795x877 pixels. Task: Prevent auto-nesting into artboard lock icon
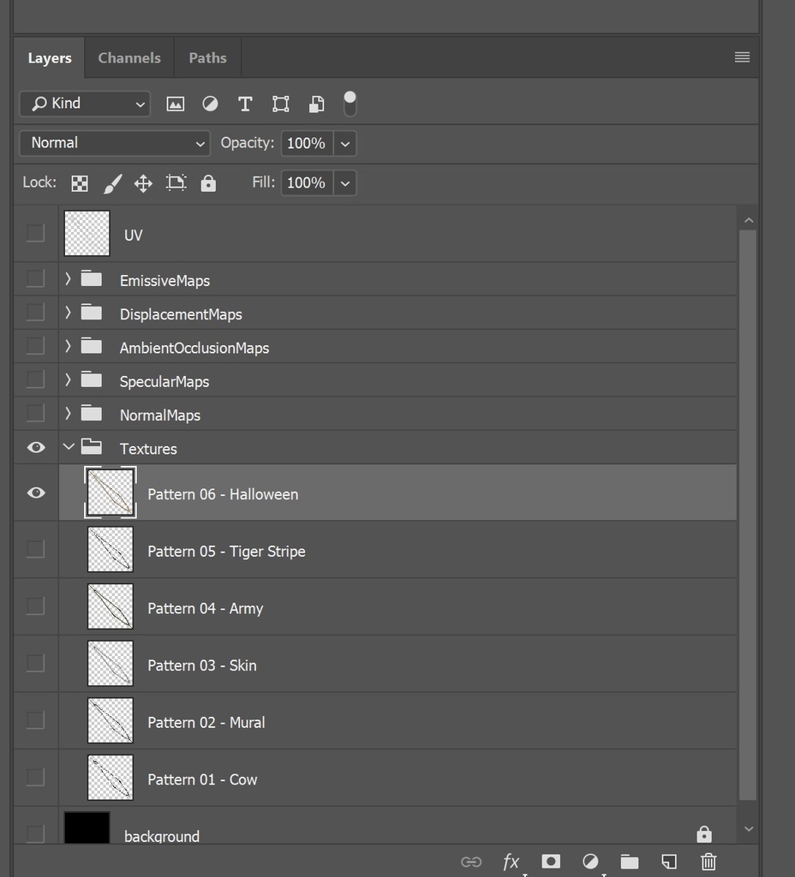176,183
